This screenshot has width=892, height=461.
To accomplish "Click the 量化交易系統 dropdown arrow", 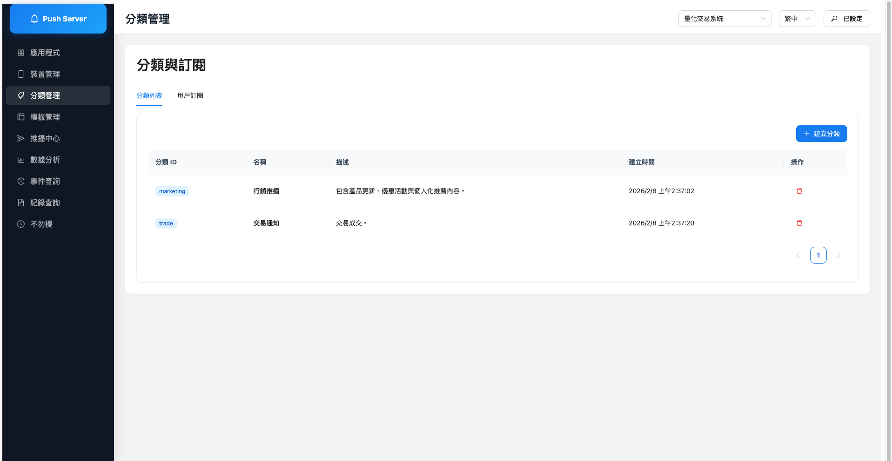I will coord(763,19).
